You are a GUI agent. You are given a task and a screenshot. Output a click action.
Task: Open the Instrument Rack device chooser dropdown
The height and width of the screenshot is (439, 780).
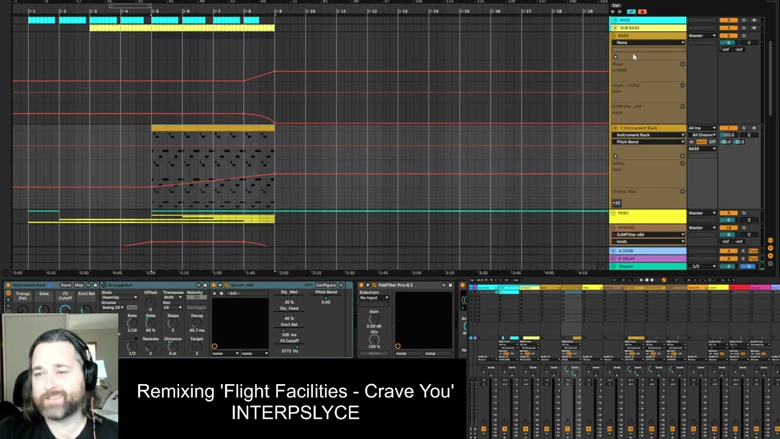(x=648, y=135)
